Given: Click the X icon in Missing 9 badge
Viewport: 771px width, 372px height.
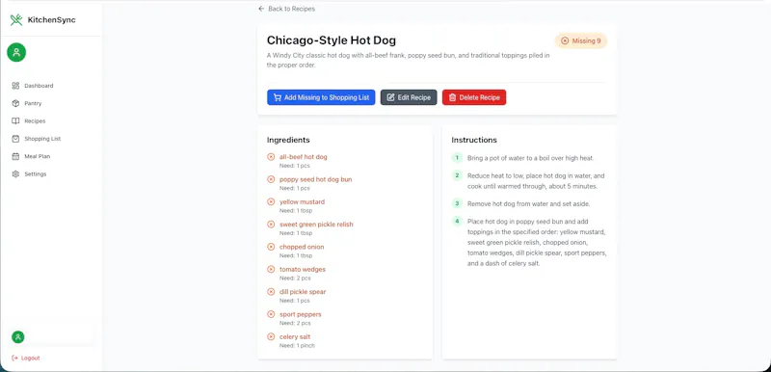Looking at the screenshot, I should pyautogui.click(x=565, y=40).
